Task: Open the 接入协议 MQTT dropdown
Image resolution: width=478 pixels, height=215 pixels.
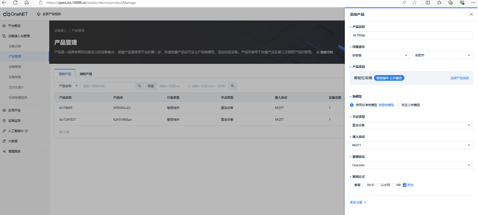Action: 412,145
